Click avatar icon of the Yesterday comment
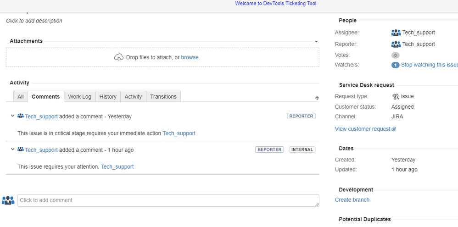458x227 pixels. [x=21, y=116]
